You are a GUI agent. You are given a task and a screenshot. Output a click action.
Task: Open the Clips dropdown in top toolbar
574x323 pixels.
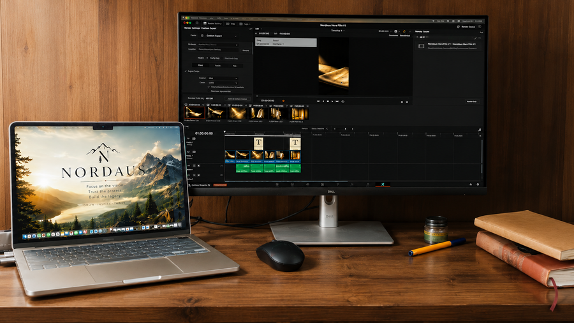point(245,24)
